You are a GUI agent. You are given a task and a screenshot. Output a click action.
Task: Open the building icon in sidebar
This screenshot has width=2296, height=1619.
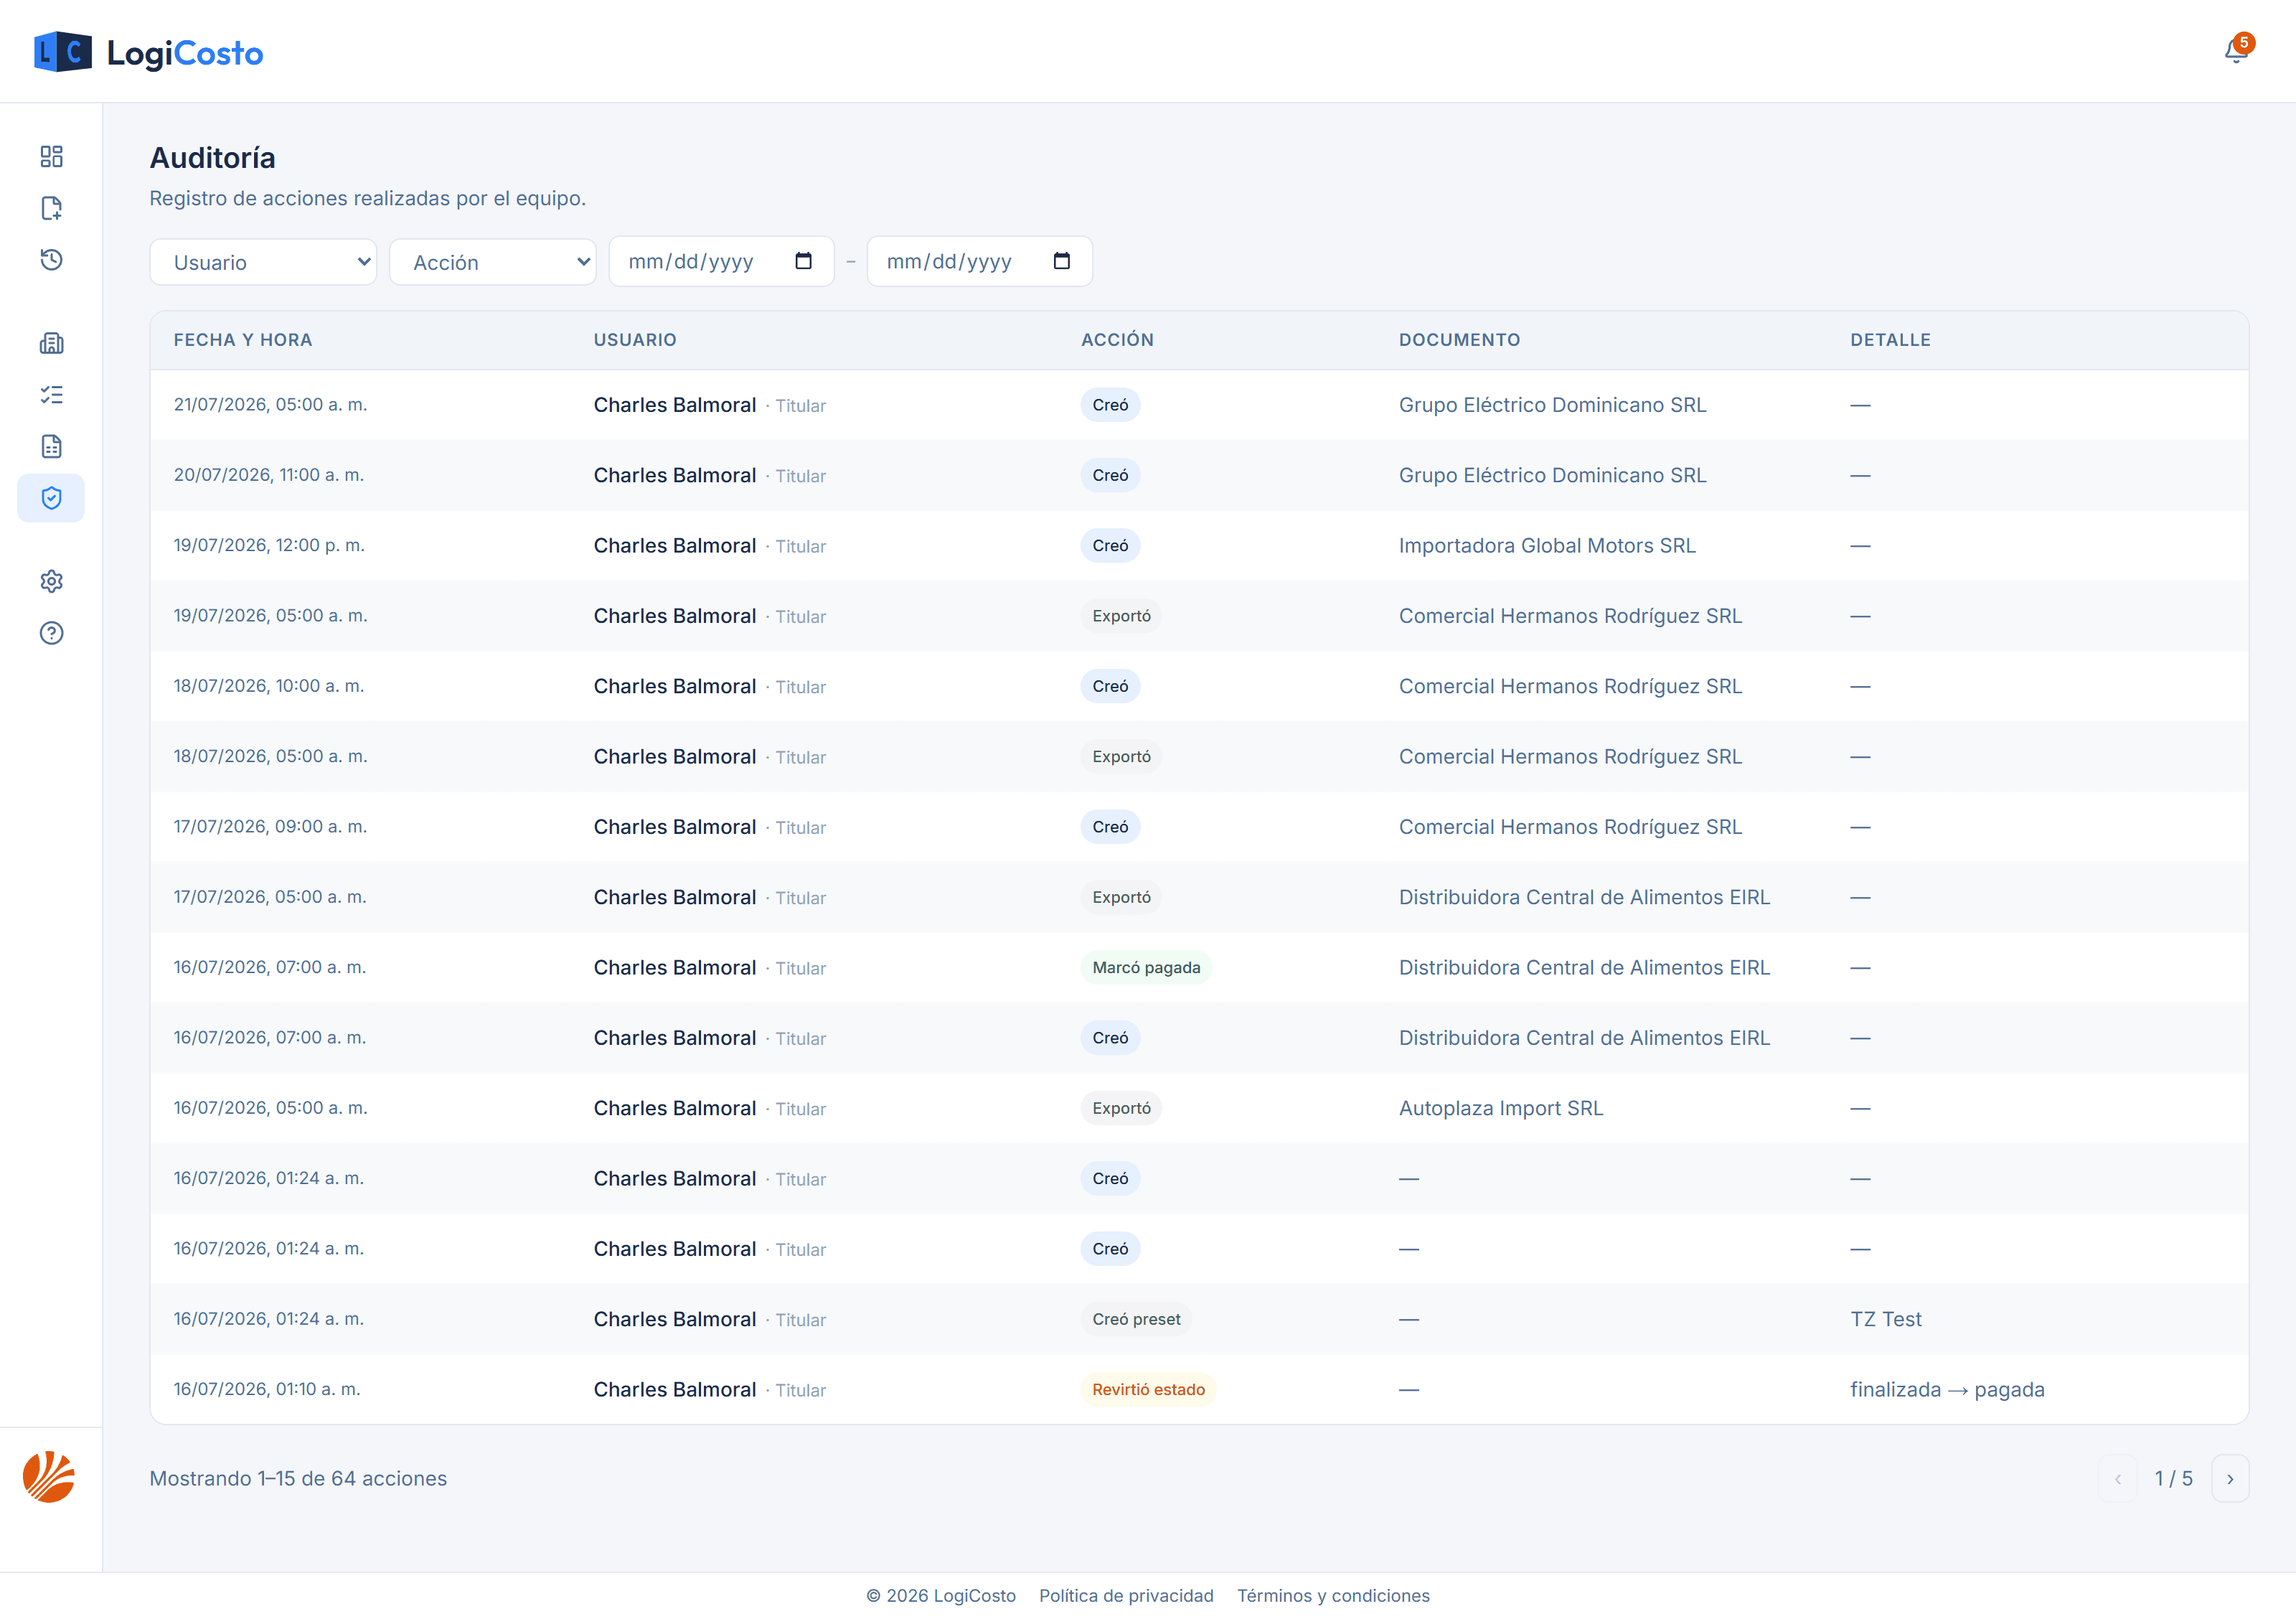pos(51,343)
